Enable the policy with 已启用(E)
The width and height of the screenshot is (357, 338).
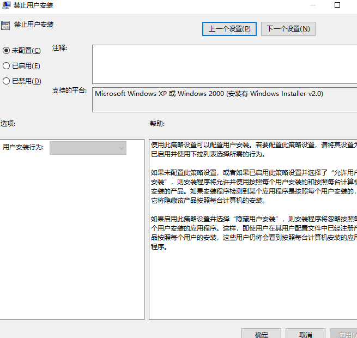(7, 66)
